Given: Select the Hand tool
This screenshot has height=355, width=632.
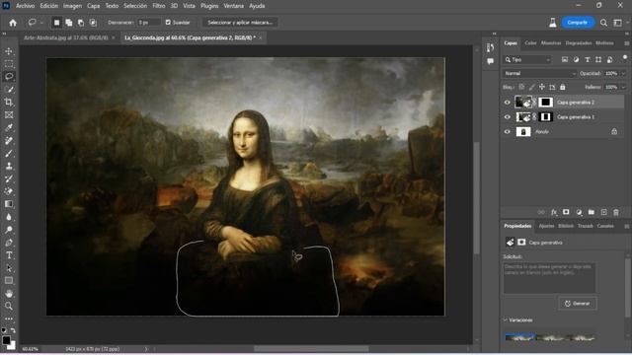Looking at the screenshot, I should pos(9,294).
